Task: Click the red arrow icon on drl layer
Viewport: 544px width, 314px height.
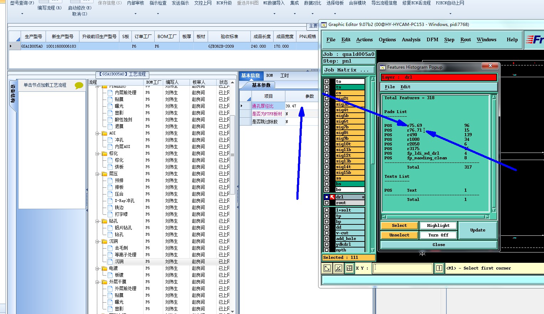Action: pos(332,197)
